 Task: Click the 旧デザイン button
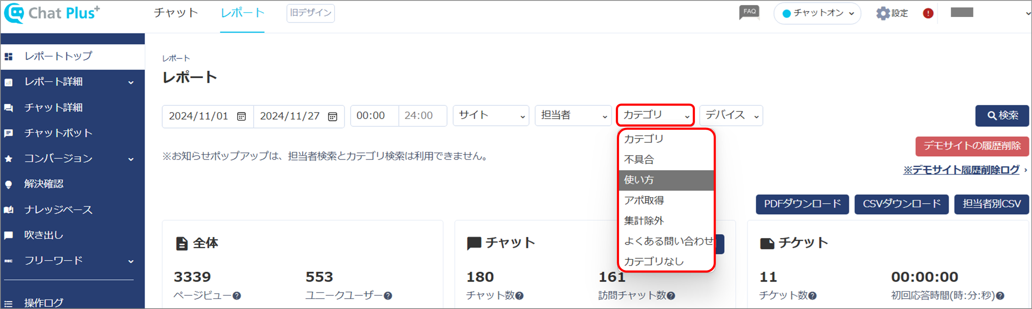[x=311, y=13]
